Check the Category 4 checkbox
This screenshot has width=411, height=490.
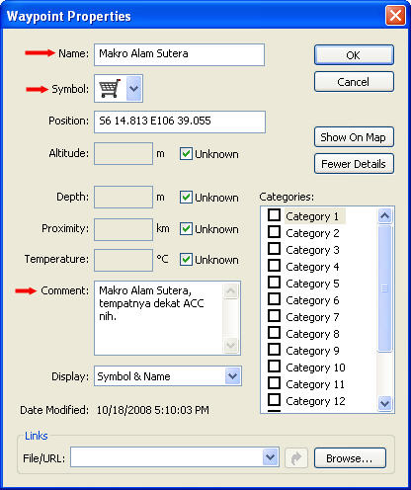point(274,266)
